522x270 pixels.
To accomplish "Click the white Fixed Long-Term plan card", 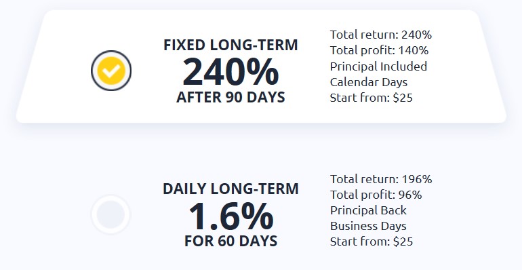I will point(261,66).
